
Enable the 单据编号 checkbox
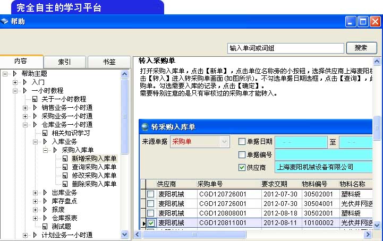pos(242,154)
